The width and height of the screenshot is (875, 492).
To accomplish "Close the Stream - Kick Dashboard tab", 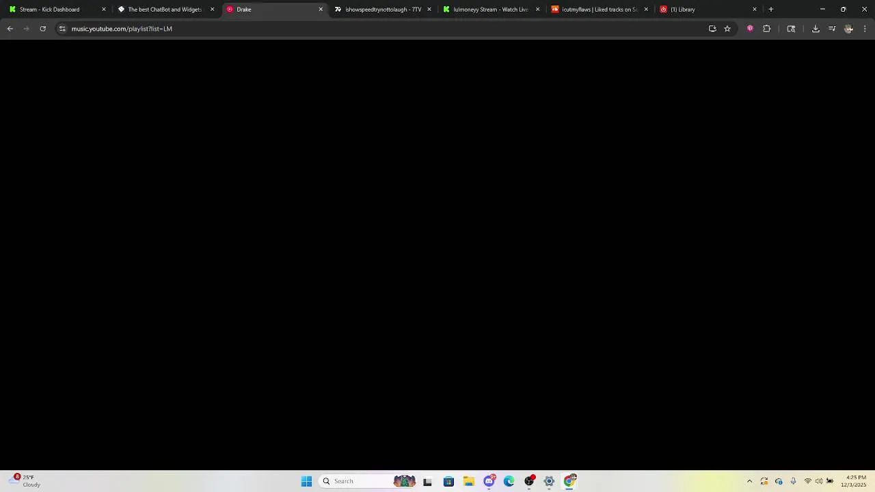I will pyautogui.click(x=104, y=10).
